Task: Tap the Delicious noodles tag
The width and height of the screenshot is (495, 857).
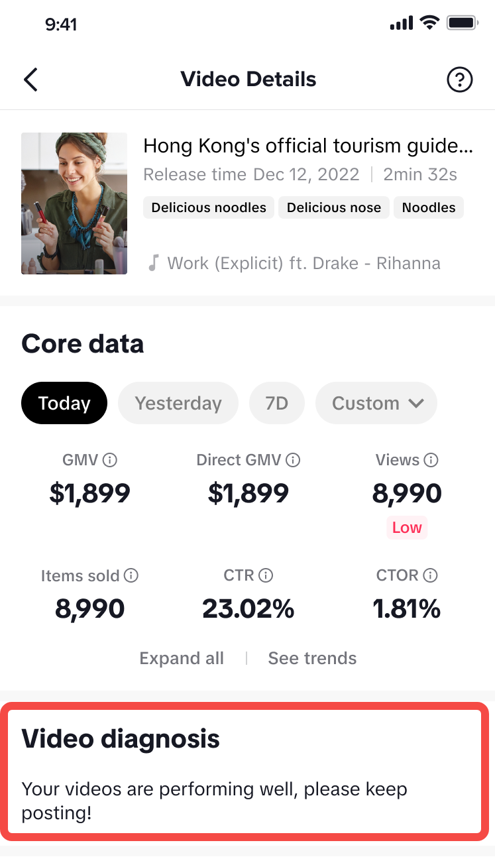Action: click(x=209, y=207)
